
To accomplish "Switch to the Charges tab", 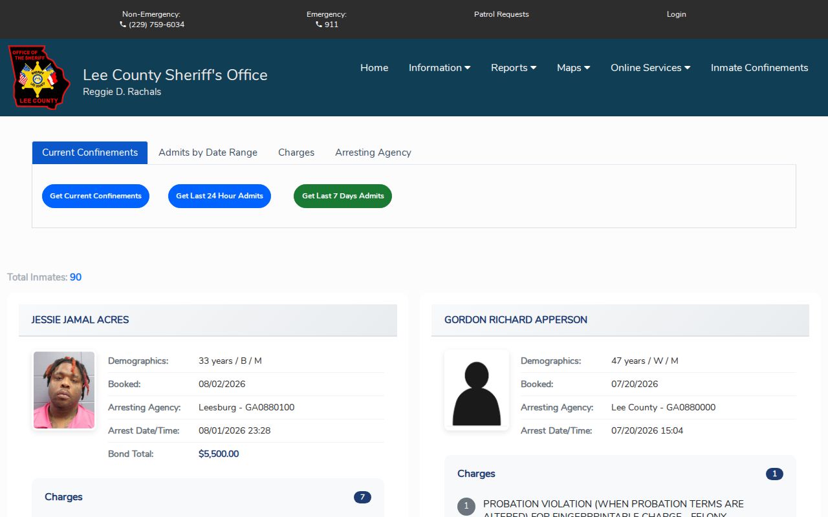I will pyautogui.click(x=296, y=153).
